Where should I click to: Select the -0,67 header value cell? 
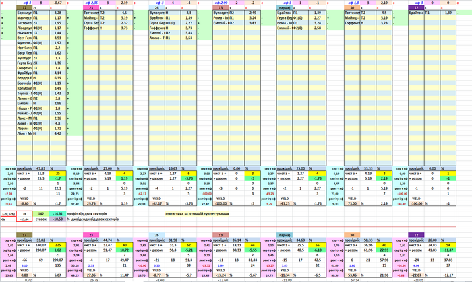coord(57,3)
